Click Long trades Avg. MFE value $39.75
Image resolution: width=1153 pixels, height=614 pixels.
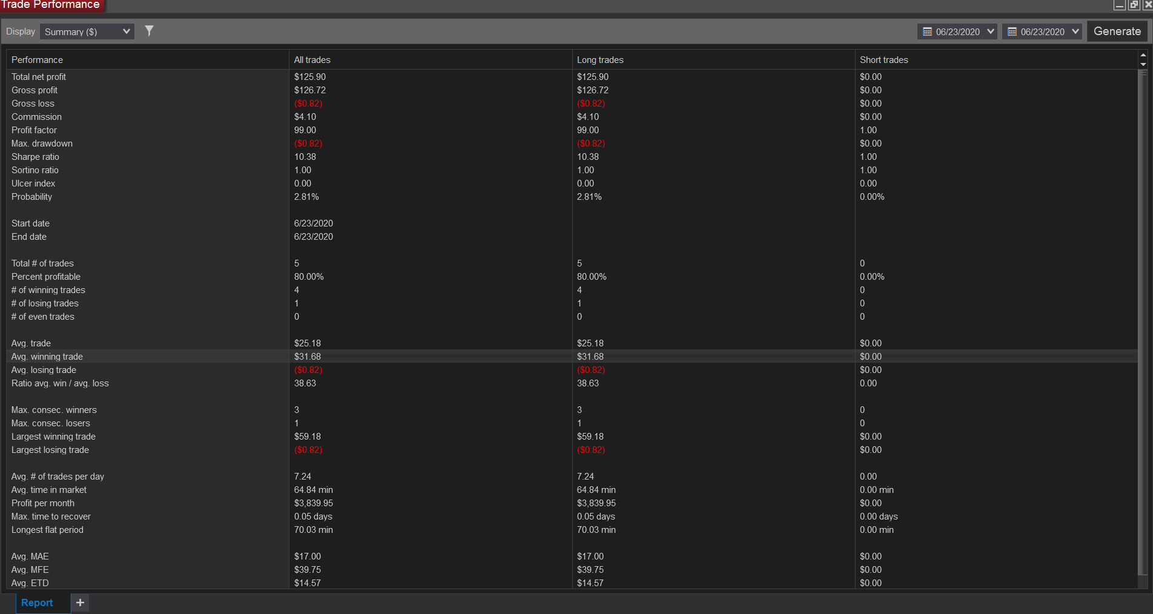[590, 570]
